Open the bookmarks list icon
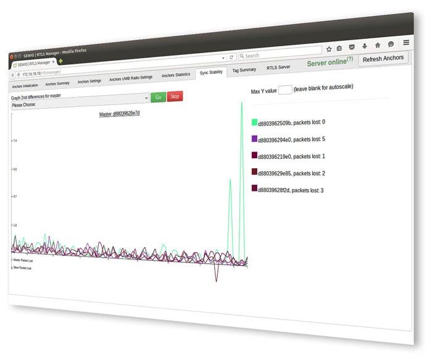The image size is (432, 359). (339, 48)
